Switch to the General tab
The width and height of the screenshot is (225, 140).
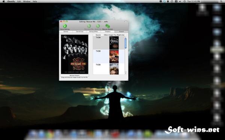[x=66, y=32]
